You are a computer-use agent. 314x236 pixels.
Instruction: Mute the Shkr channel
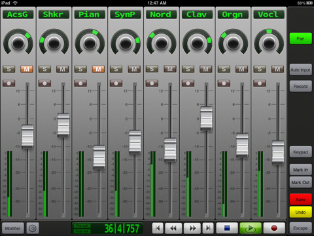tap(62, 69)
